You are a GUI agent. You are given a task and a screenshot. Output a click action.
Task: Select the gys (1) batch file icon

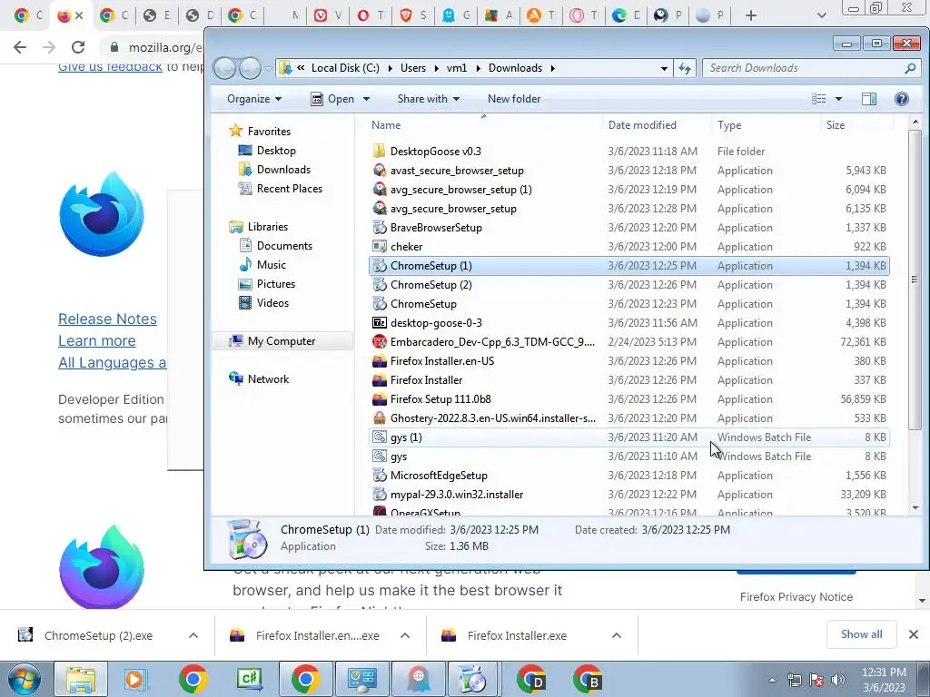point(380,437)
